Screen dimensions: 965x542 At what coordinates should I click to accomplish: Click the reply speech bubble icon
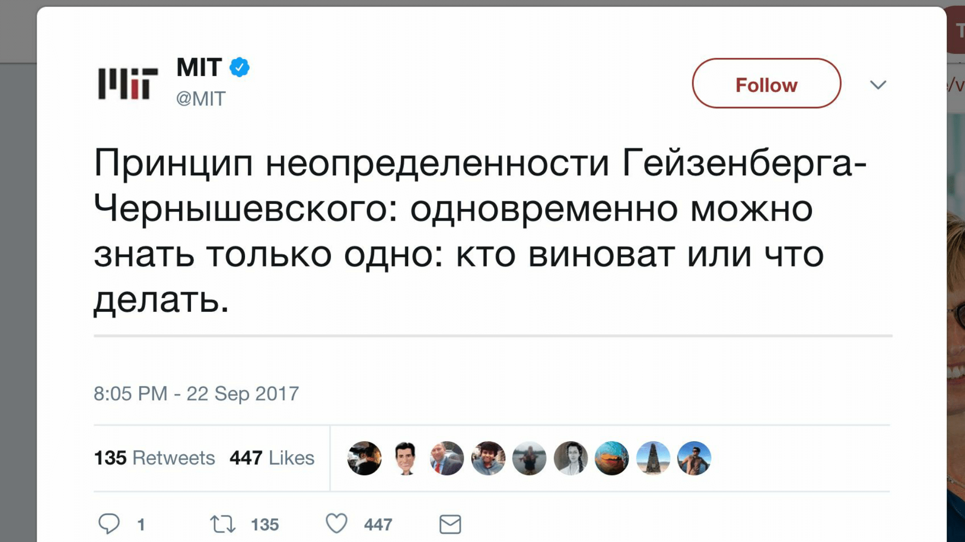109,524
